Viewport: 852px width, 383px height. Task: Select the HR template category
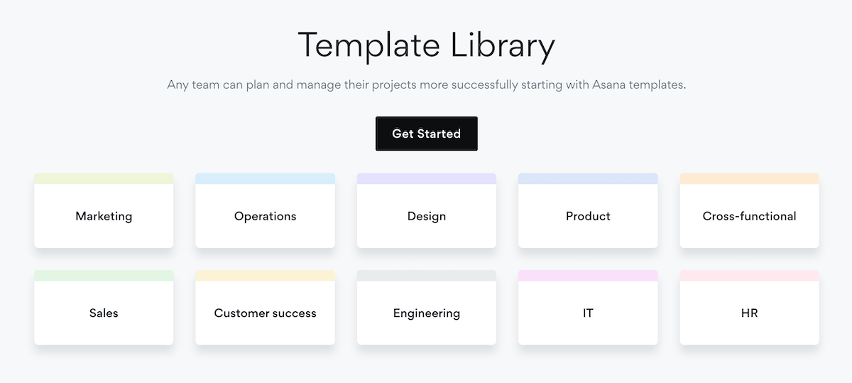coord(749,313)
